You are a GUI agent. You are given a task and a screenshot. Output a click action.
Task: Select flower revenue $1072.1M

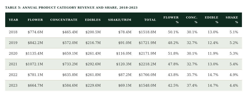click(34, 64)
